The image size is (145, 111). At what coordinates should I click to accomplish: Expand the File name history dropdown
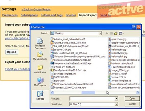(x=116, y=99)
